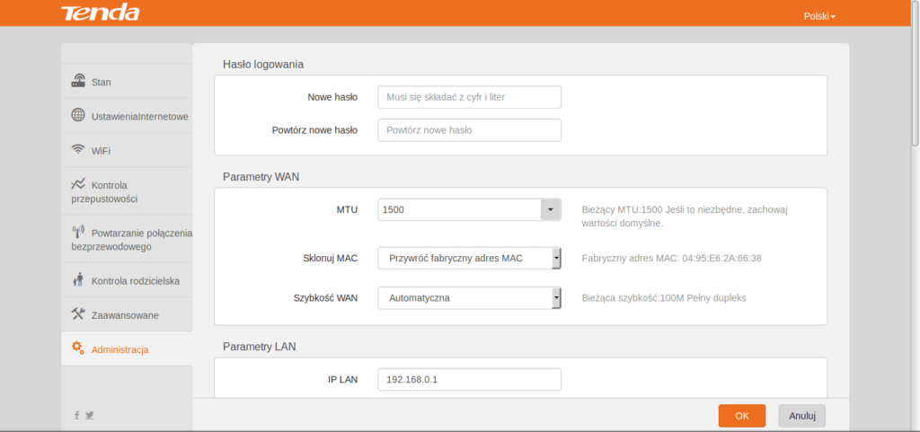
Task: Click the IP LAN address field
Action: 469,380
